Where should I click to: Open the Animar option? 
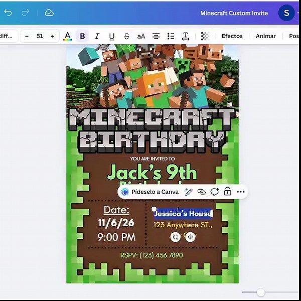click(266, 36)
